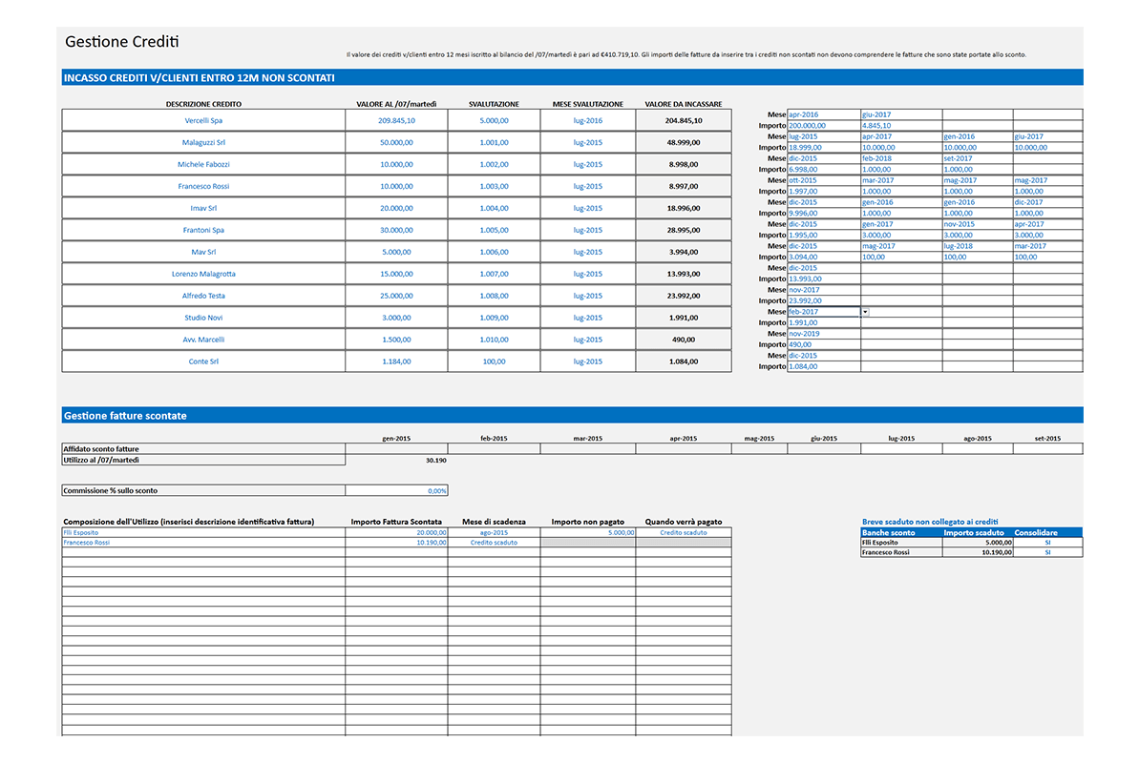Click the Gestione Crediti title
Screen dimensions: 1139x763
122,42
